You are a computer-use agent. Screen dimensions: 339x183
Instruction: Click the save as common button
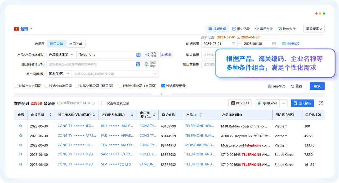277,86
